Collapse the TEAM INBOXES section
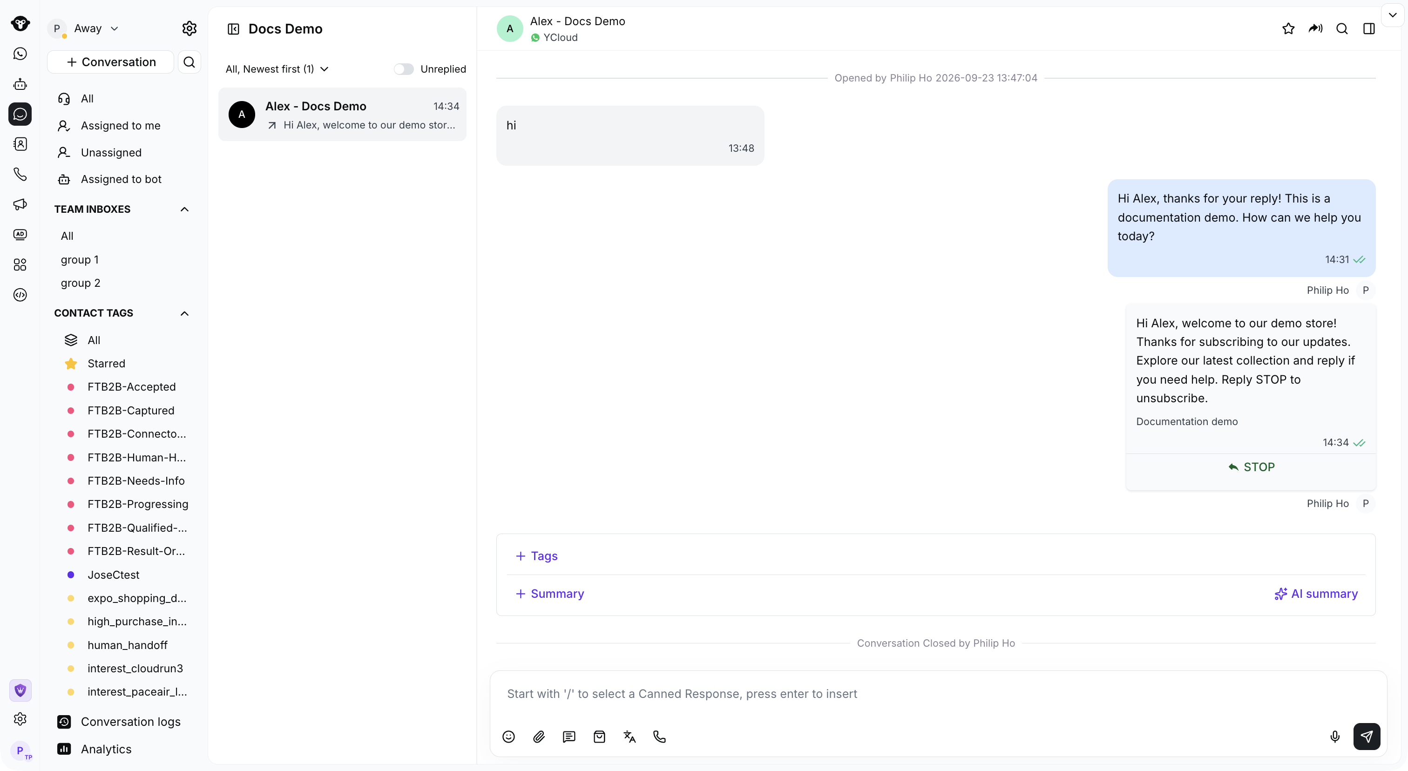1408x771 pixels. (185, 210)
